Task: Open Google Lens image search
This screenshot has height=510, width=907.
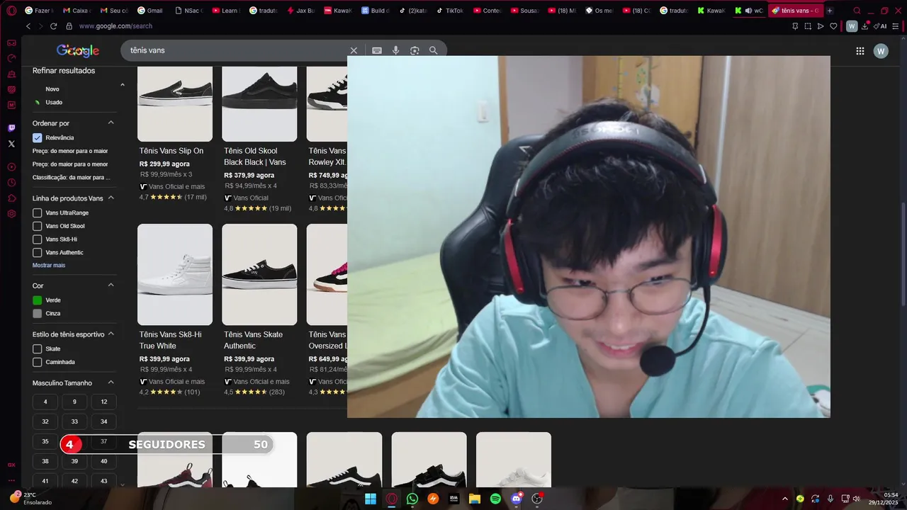Action: click(415, 50)
